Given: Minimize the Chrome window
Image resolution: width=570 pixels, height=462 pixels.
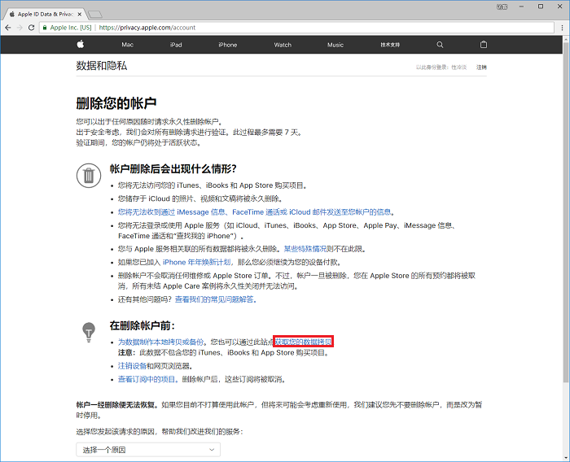Looking at the screenshot, I should (521, 7).
